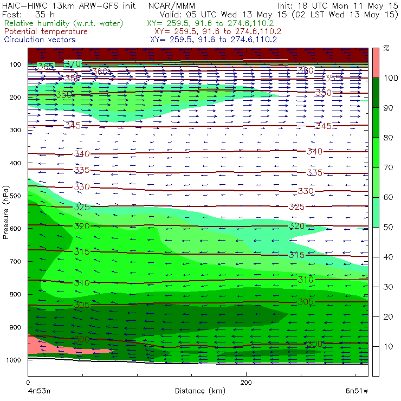This screenshot has width=401, height=401.
Task: Click the 'Pressure (hPa)' axis title
Action: 5,212
